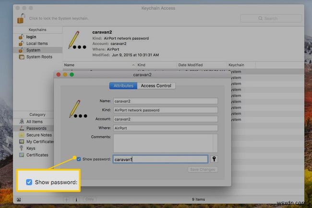This screenshot has width=312, height=208.
Task: Click the Name input field
Action: (x=166, y=101)
